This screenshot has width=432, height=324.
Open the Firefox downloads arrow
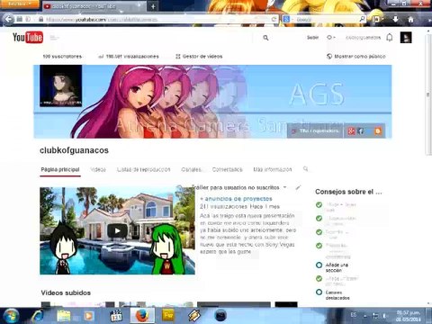point(395,19)
